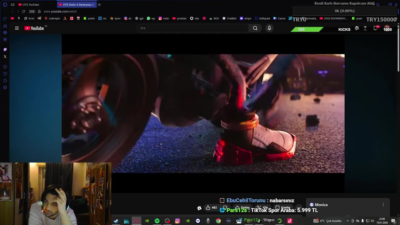
Task: Share the video via Paylaş button
Action: [242, 207]
